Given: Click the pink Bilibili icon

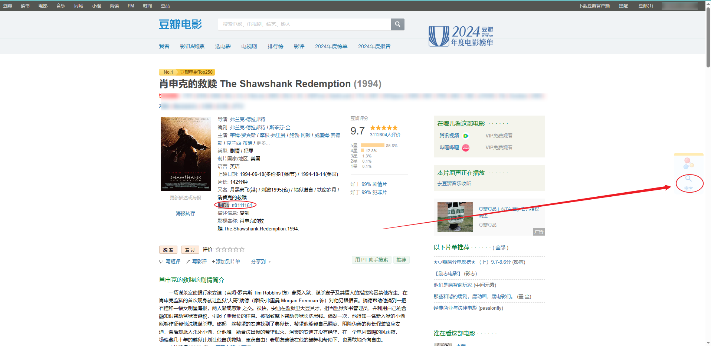Looking at the screenshot, I should pyautogui.click(x=466, y=148).
